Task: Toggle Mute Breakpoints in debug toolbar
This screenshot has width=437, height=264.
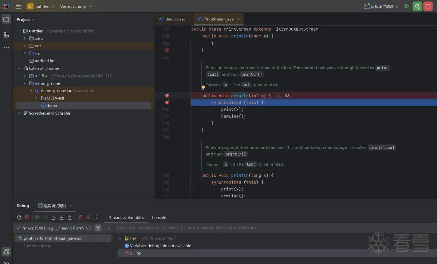Action: click(x=88, y=217)
